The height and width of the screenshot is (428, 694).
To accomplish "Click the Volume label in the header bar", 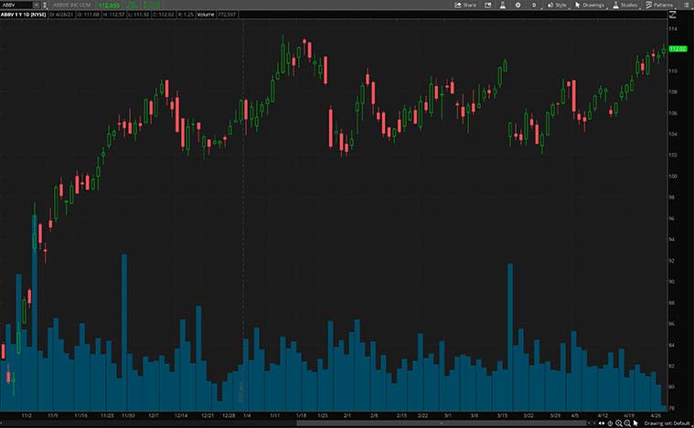I will pos(206,15).
